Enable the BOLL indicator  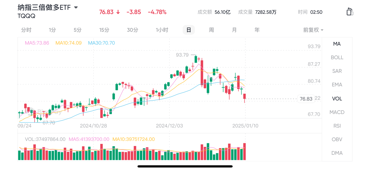click(x=337, y=58)
